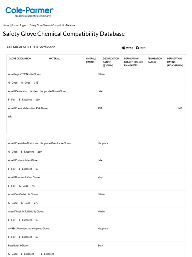
Task: Click the Overall Rating column header
Action: 91,60
